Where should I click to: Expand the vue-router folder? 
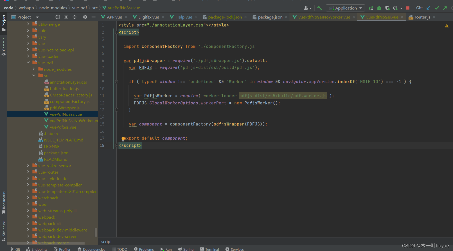pyautogui.click(x=28, y=172)
